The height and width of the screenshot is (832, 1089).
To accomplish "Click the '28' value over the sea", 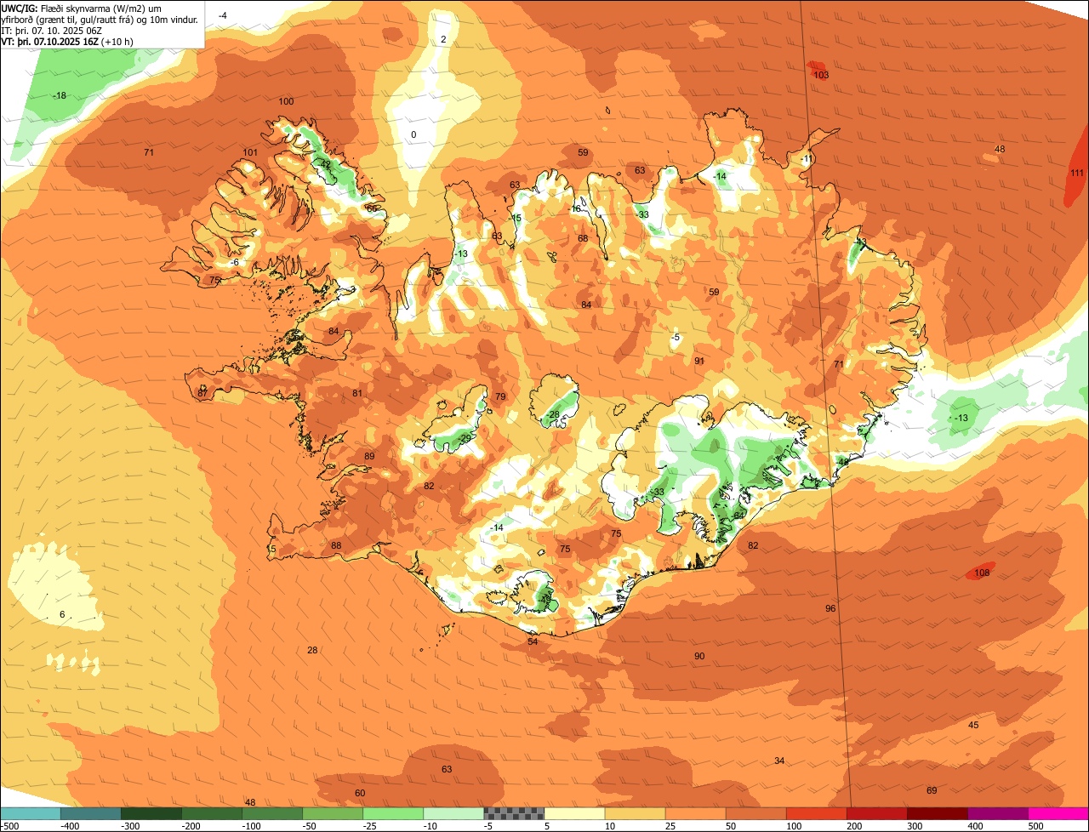I will pyautogui.click(x=312, y=650).
